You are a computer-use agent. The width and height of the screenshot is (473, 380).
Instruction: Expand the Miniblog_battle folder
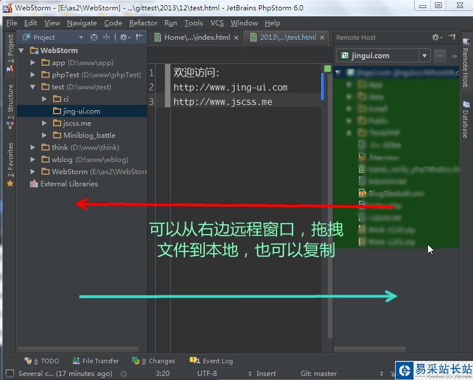[44, 135]
